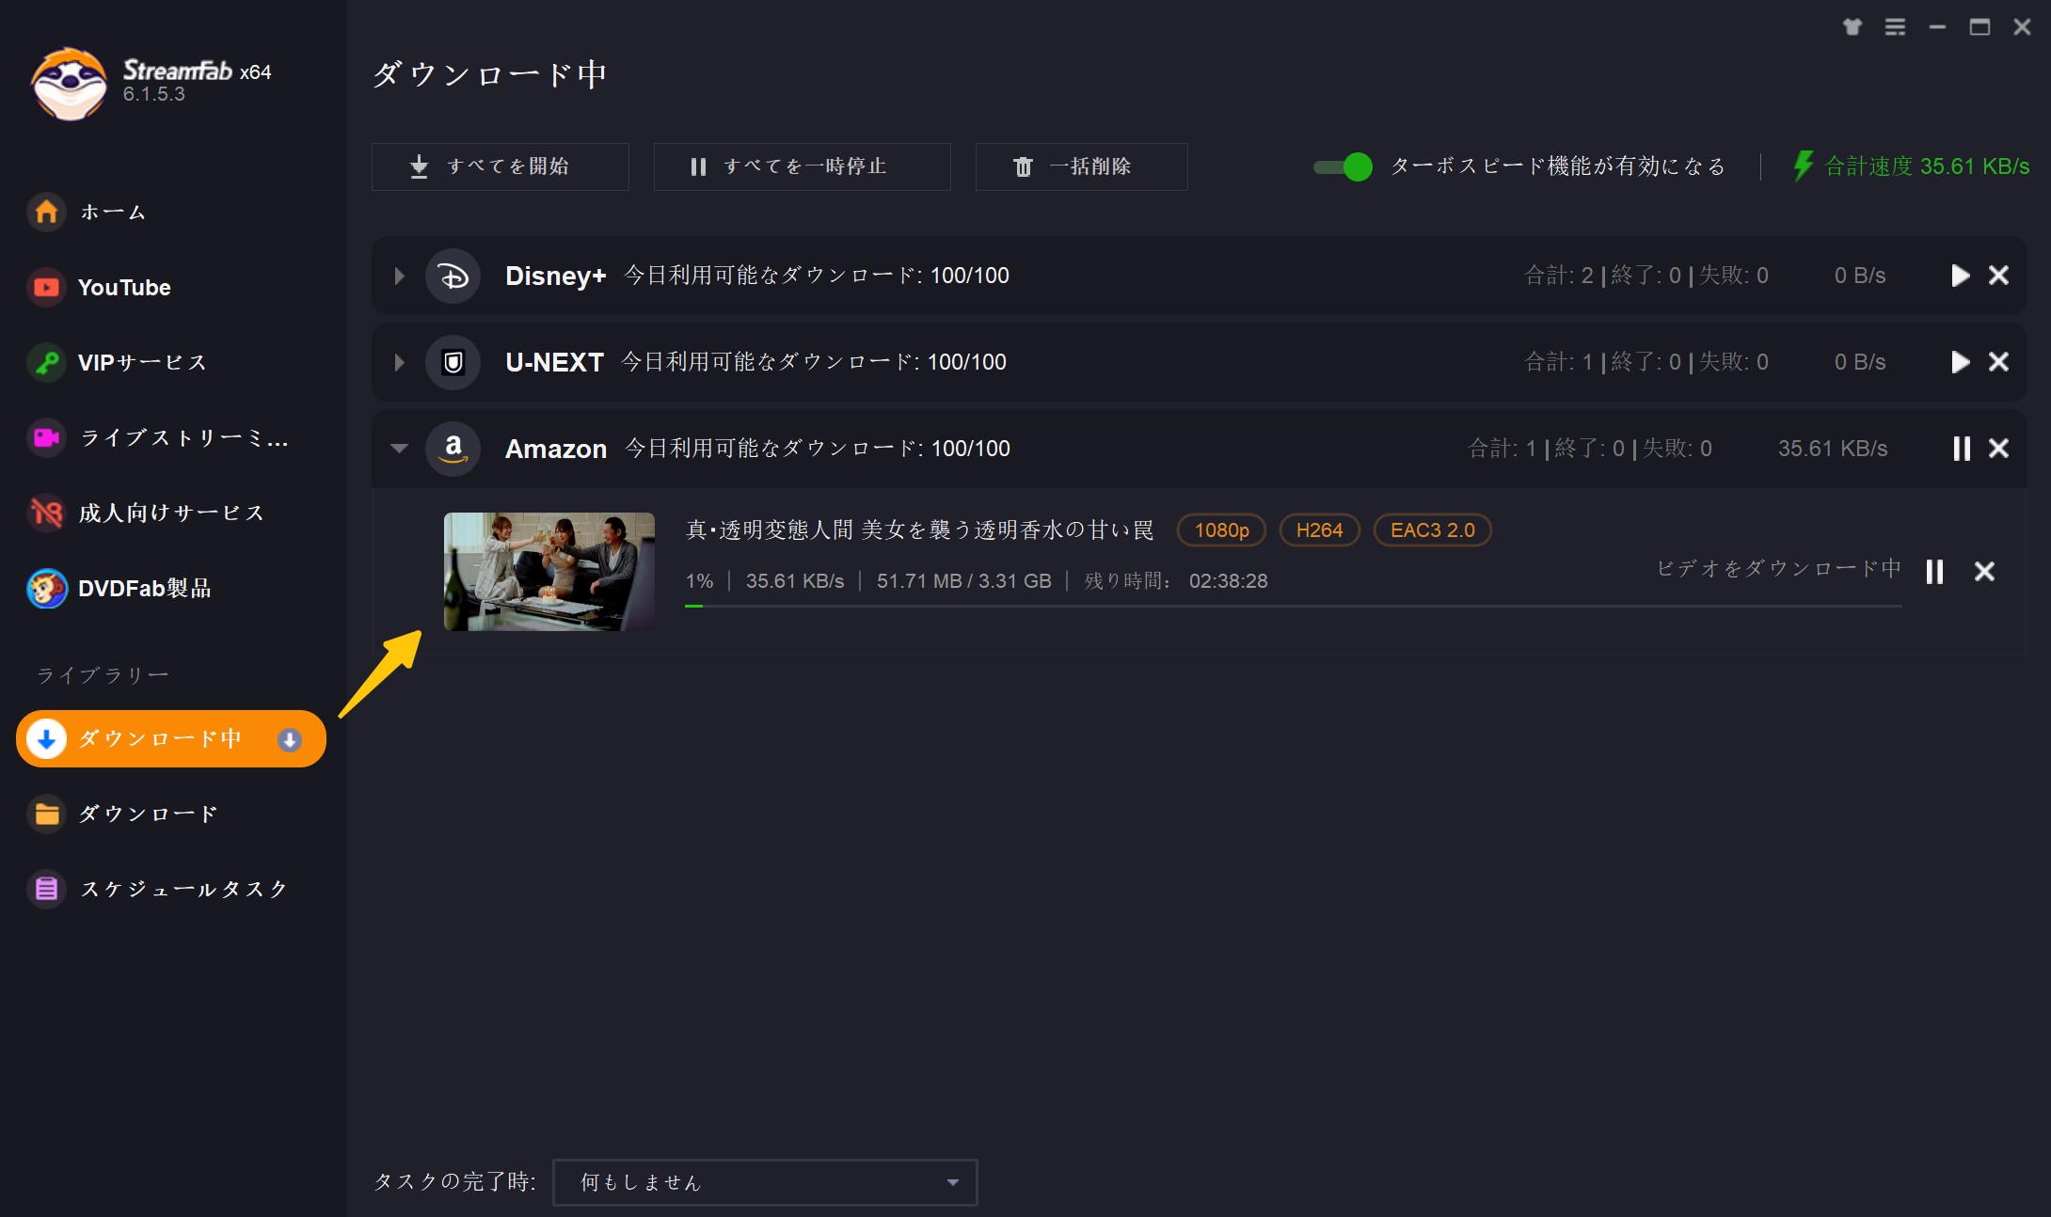This screenshot has height=1217, width=2051.
Task: Toggle the turbo speed switch
Action: click(x=1343, y=166)
